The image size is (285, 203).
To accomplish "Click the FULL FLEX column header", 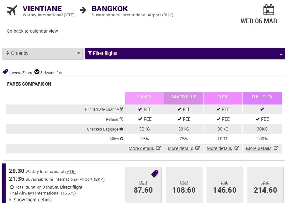I will 262,97.
